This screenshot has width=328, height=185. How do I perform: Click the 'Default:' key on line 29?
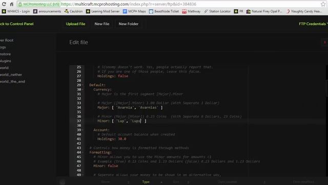(97, 85)
